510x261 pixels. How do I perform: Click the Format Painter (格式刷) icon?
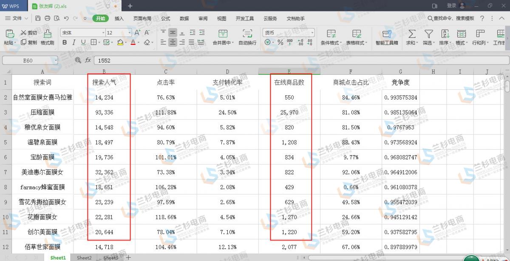point(48,34)
